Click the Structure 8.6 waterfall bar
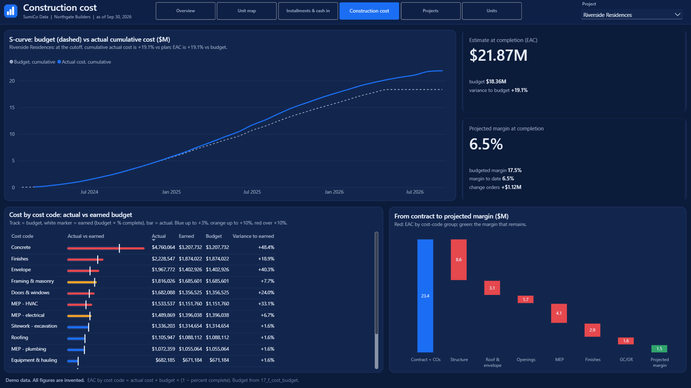Screen dimensions: 691x388 pos(459,260)
